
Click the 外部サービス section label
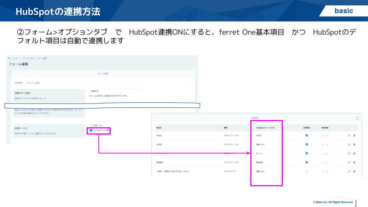[21, 128]
